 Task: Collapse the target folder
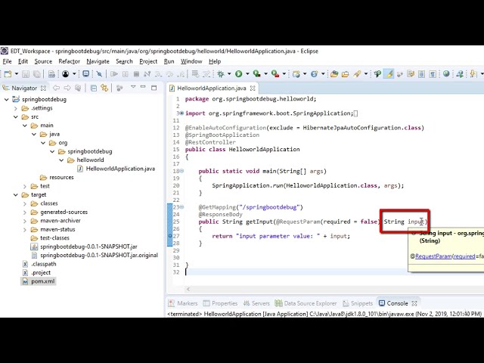pyautogui.click(x=16, y=195)
